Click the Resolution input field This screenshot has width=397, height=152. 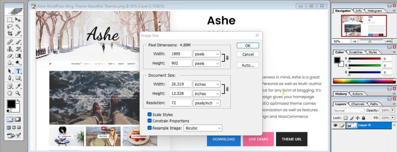pyautogui.click(x=180, y=103)
